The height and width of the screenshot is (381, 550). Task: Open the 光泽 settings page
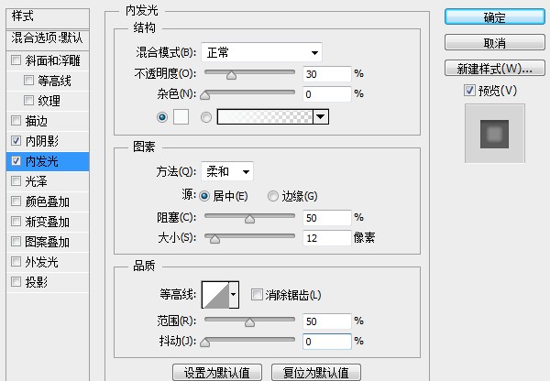click(x=36, y=181)
